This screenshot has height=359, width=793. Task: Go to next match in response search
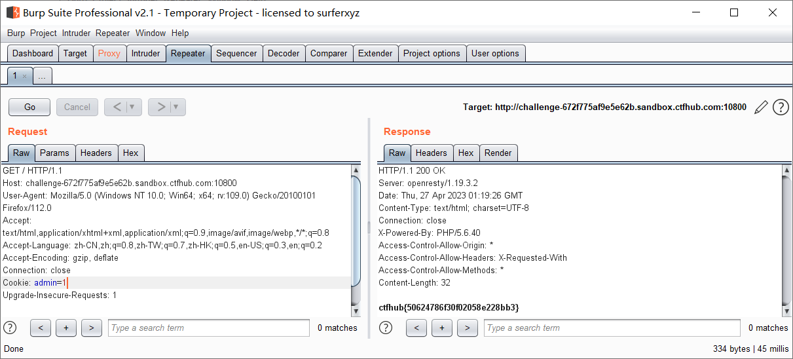click(468, 328)
